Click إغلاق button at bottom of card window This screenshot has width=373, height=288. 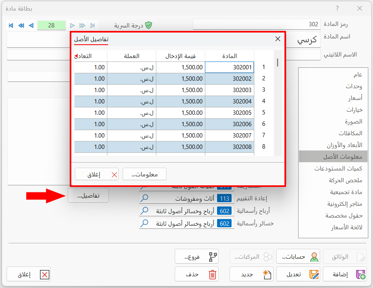[29, 274]
